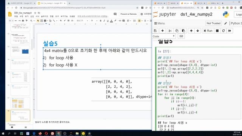Open the 슬라이드 menu in Slides

(x=45, y=16)
